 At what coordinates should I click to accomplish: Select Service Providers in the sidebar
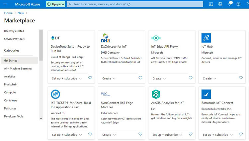click(14, 39)
